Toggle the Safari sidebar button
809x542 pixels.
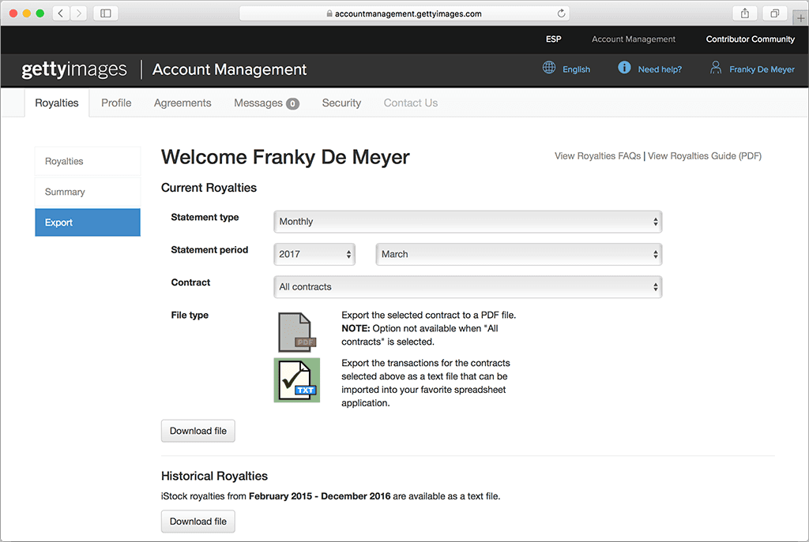point(106,13)
